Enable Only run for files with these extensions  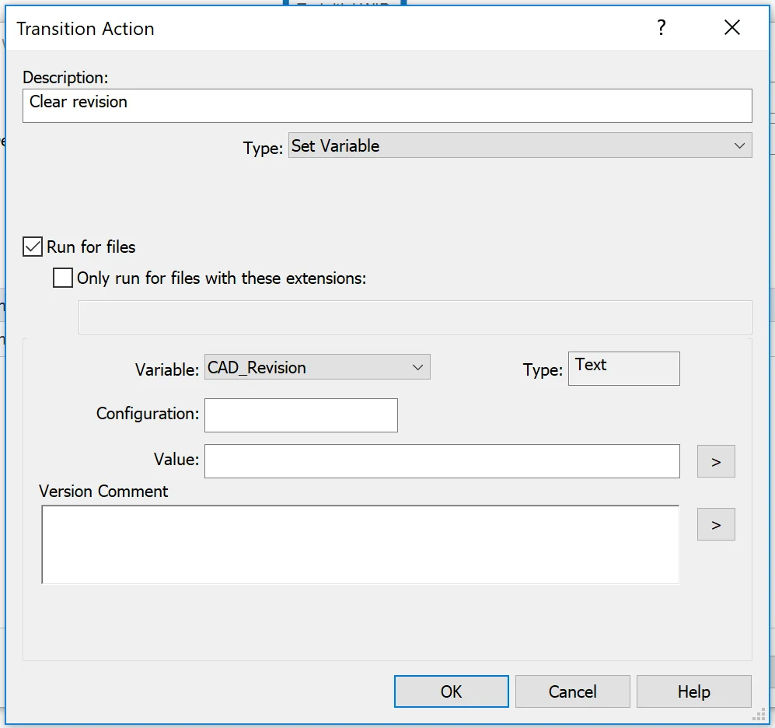click(63, 278)
